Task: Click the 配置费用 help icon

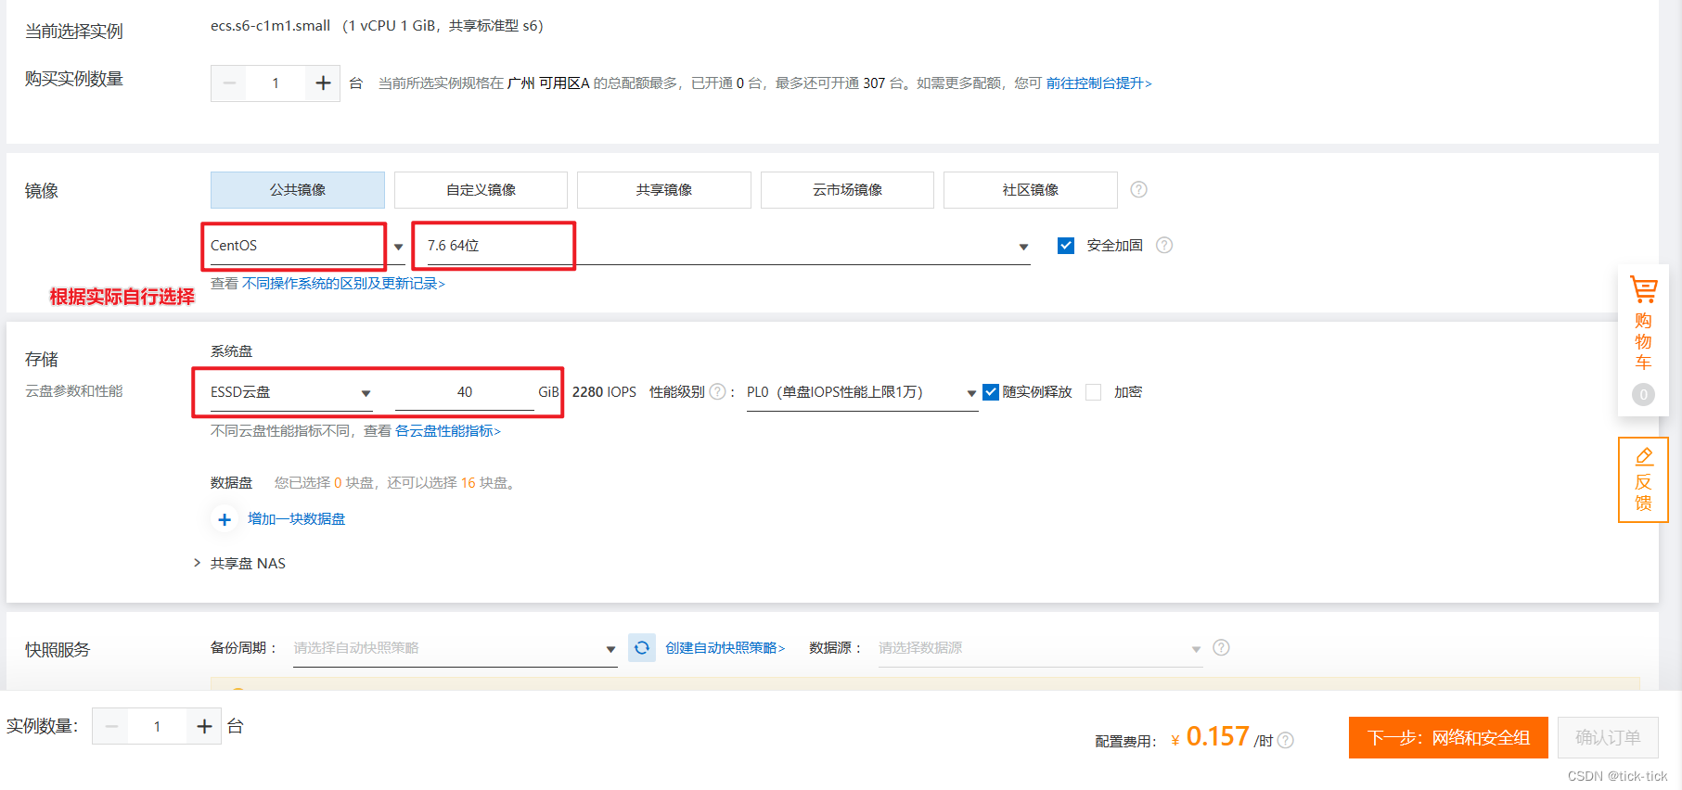Action: (x=1285, y=740)
